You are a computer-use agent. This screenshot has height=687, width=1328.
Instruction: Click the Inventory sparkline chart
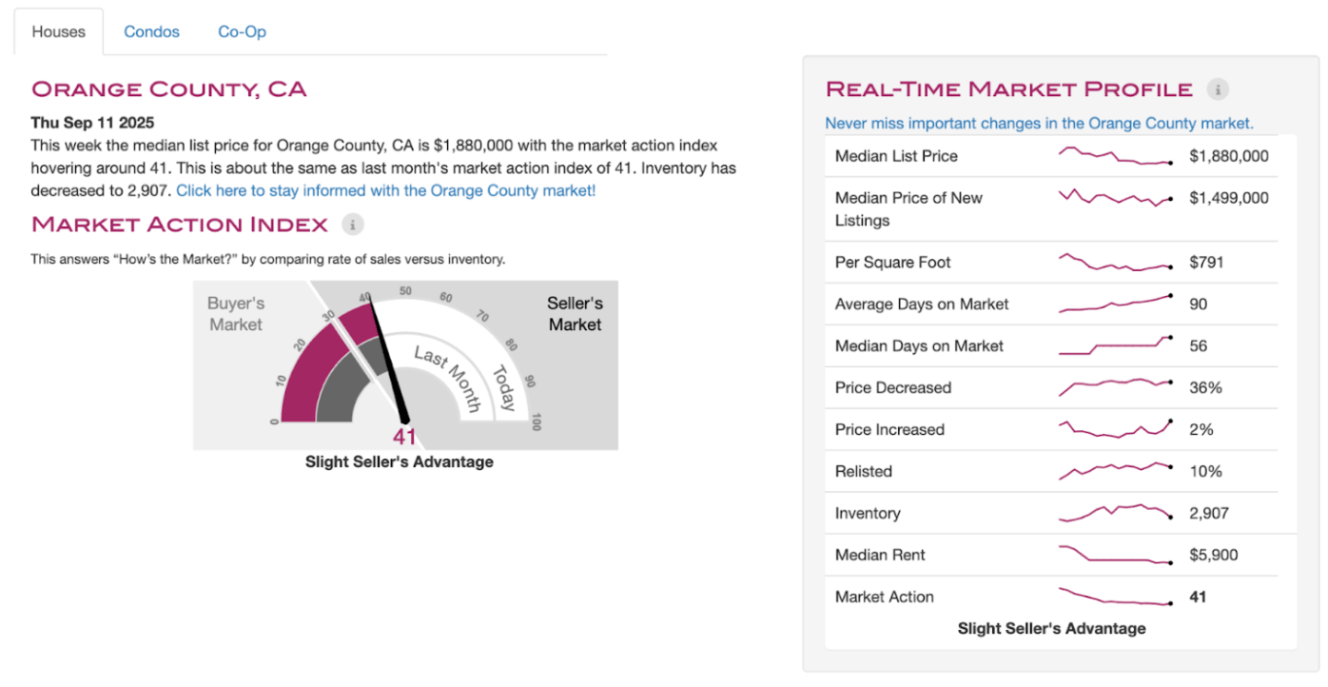1114,513
